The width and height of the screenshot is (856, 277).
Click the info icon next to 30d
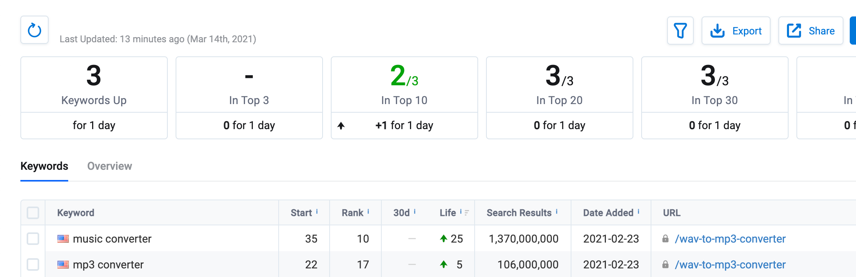pos(415,212)
